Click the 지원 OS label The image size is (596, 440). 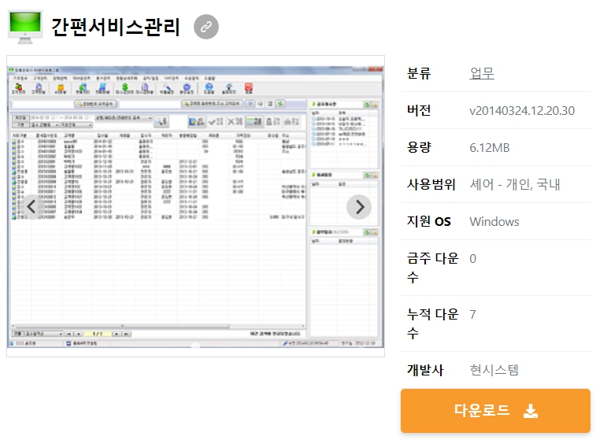click(x=429, y=221)
